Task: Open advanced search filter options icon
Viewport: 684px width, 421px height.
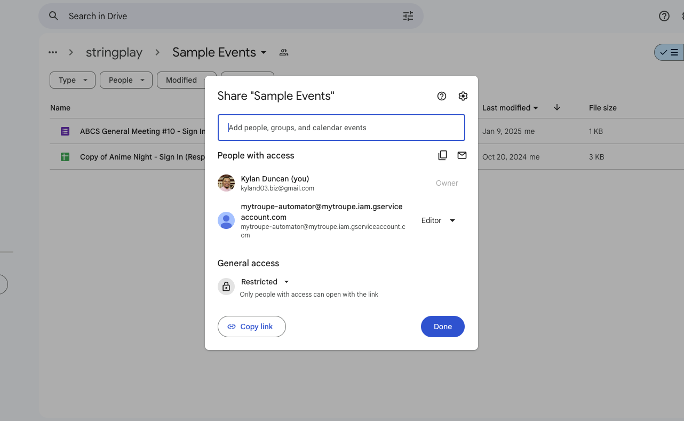Action: coord(408,16)
